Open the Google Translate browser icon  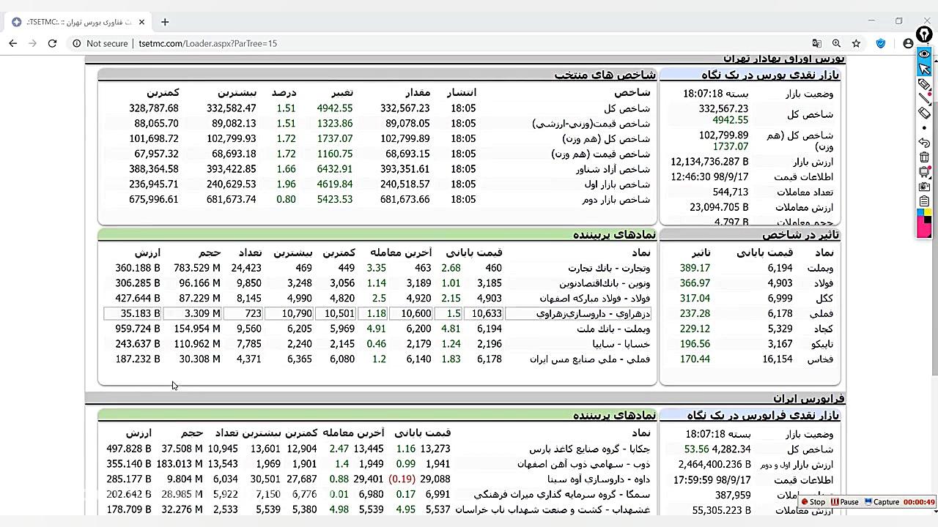click(816, 43)
